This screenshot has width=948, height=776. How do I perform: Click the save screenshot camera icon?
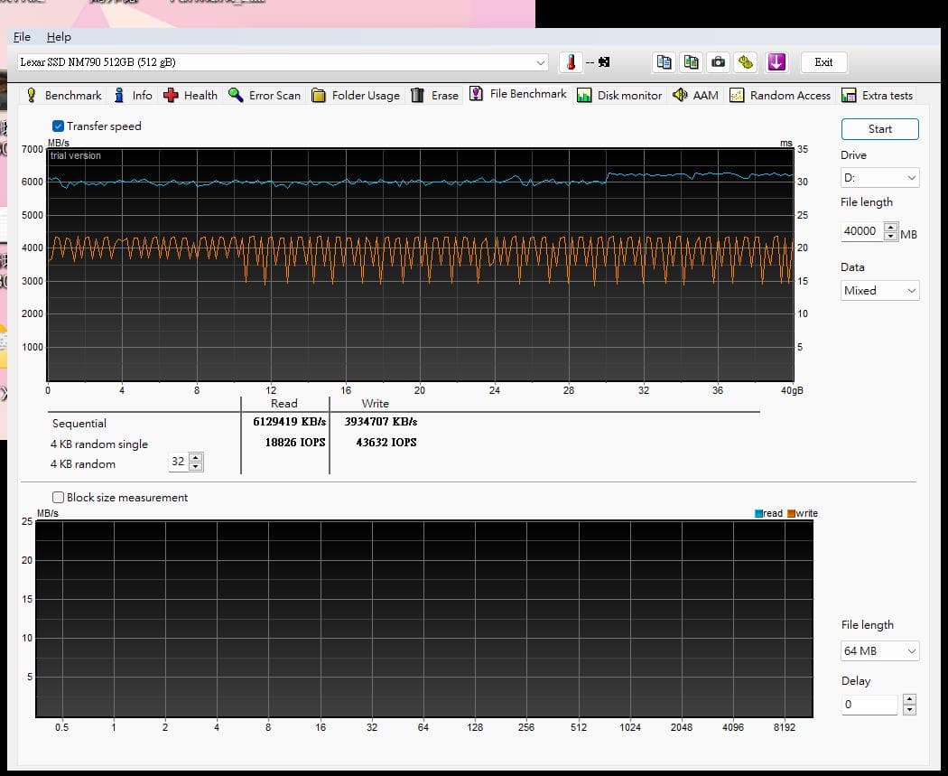point(719,62)
